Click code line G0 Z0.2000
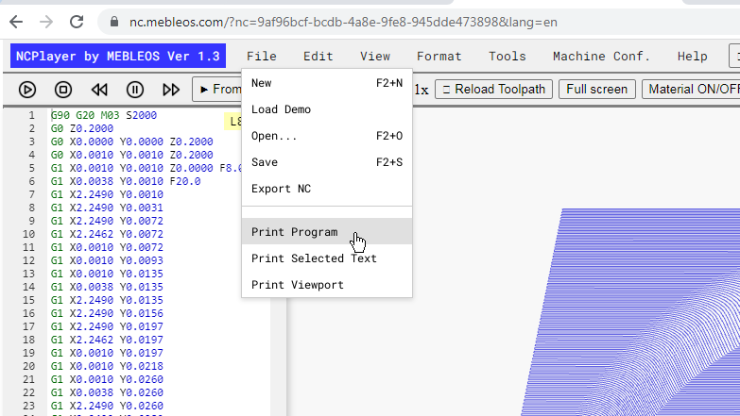Viewport: 740px width, 416px height. [82, 128]
